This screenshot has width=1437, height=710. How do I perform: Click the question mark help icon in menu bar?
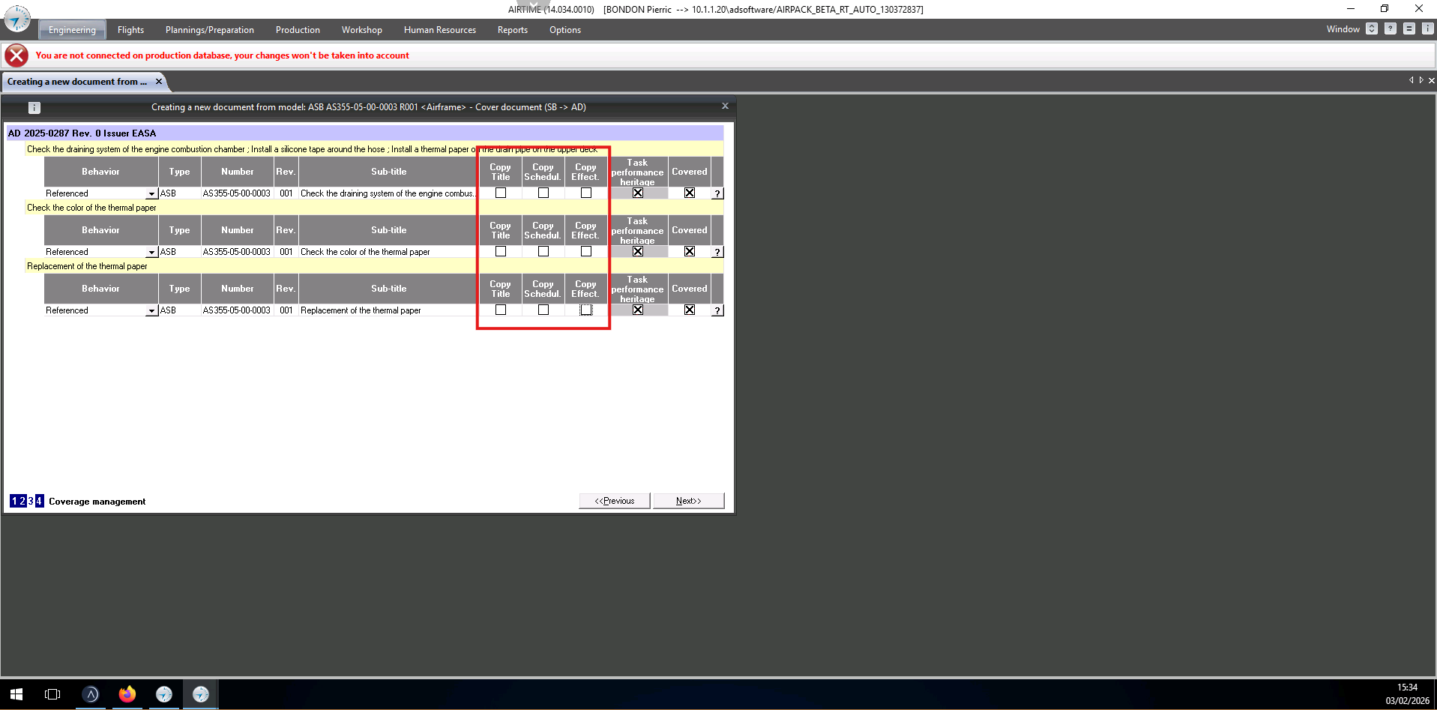(x=1390, y=29)
